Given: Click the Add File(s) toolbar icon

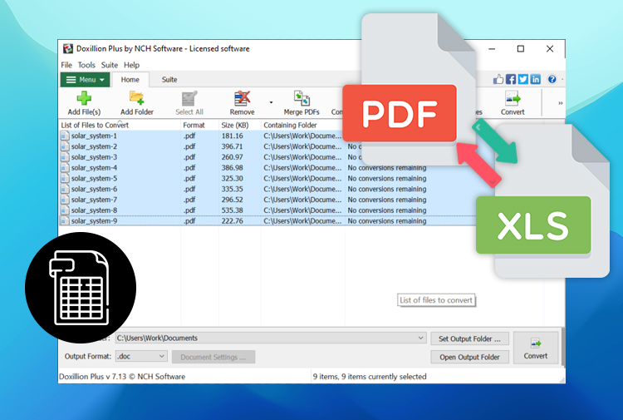Looking at the screenshot, I should coord(84,98).
